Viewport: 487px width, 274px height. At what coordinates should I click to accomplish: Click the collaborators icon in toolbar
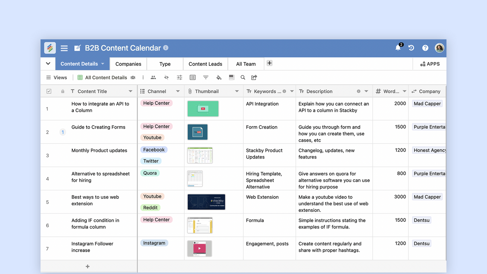coord(153,77)
